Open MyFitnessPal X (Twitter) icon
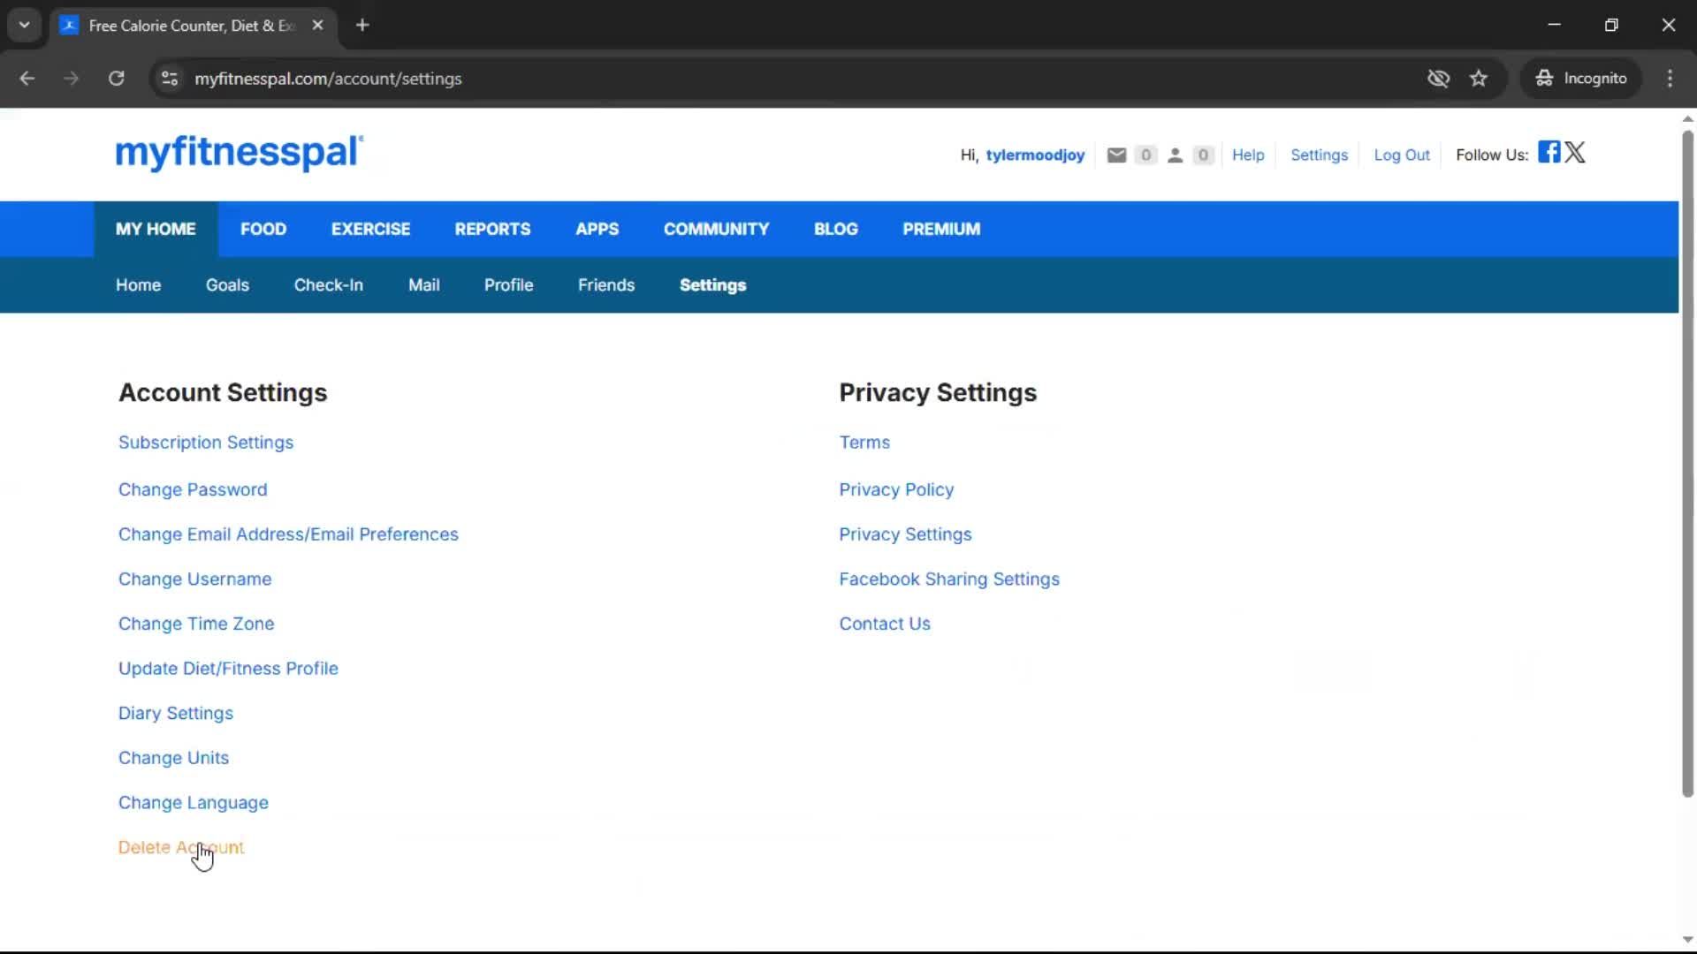Image resolution: width=1697 pixels, height=954 pixels. (x=1575, y=152)
